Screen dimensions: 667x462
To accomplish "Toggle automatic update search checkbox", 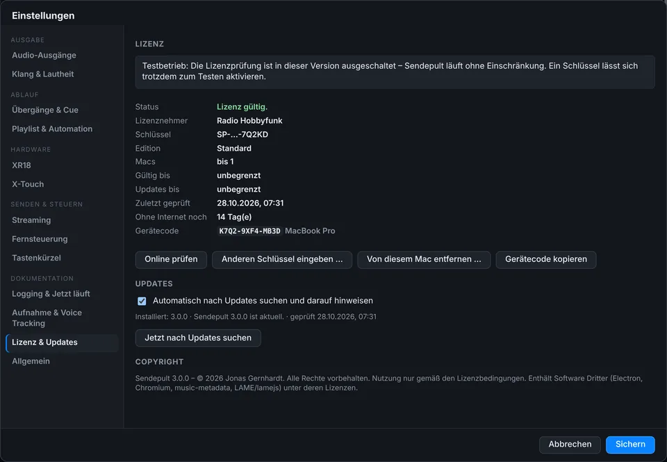I will (142, 302).
